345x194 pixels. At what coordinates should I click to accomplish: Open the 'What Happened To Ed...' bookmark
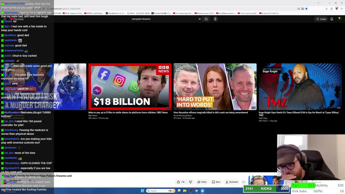(73, 13)
